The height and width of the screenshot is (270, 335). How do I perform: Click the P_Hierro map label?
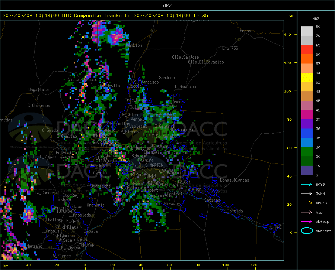(x=130, y=132)
